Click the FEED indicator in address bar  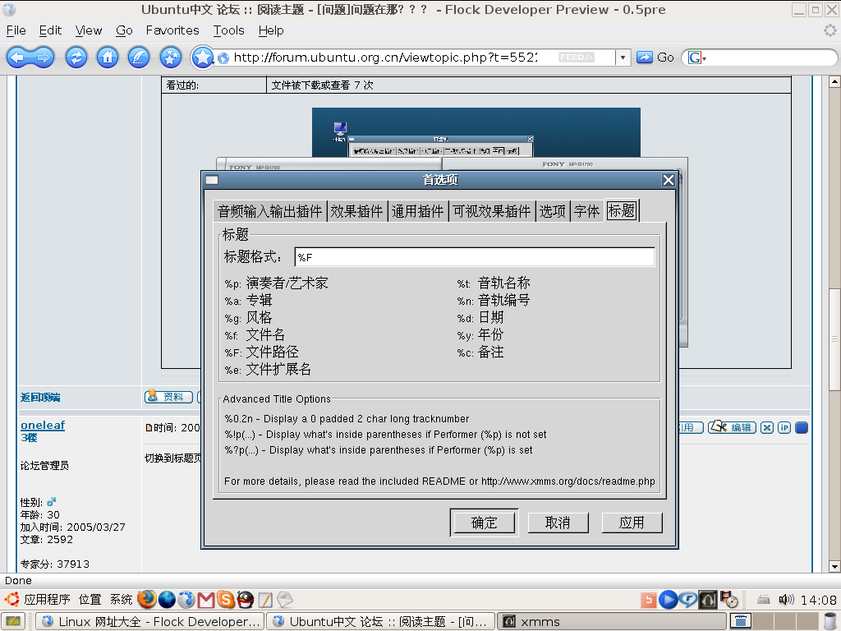pos(576,58)
